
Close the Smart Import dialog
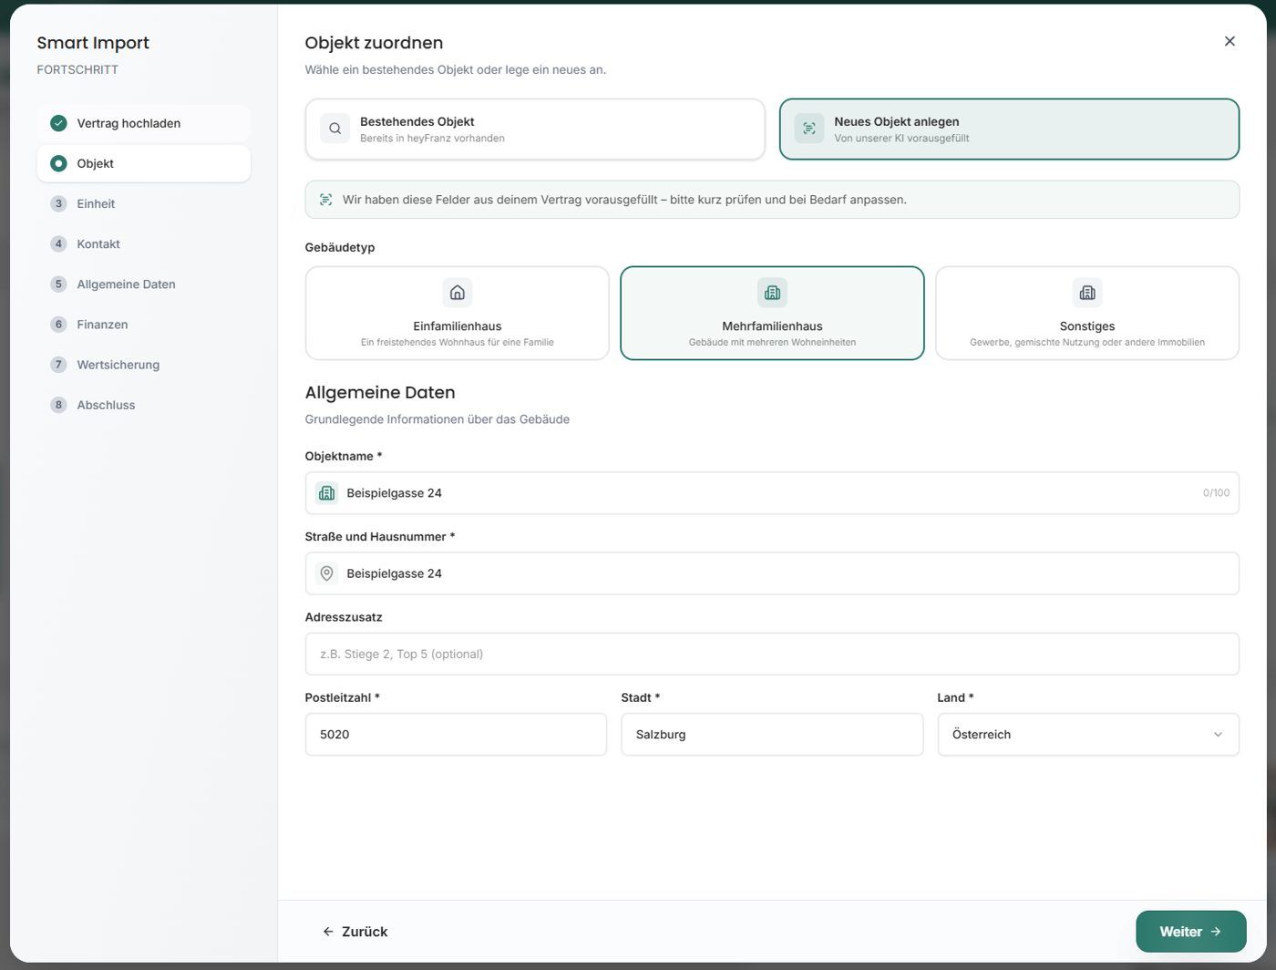(x=1230, y=41)
